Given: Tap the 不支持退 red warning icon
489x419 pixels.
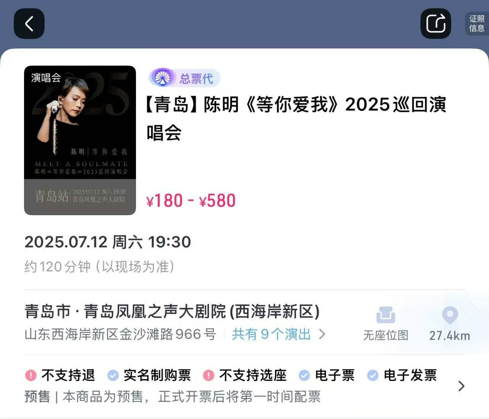Looking at the screenshot, I should (x=31, y=375).
